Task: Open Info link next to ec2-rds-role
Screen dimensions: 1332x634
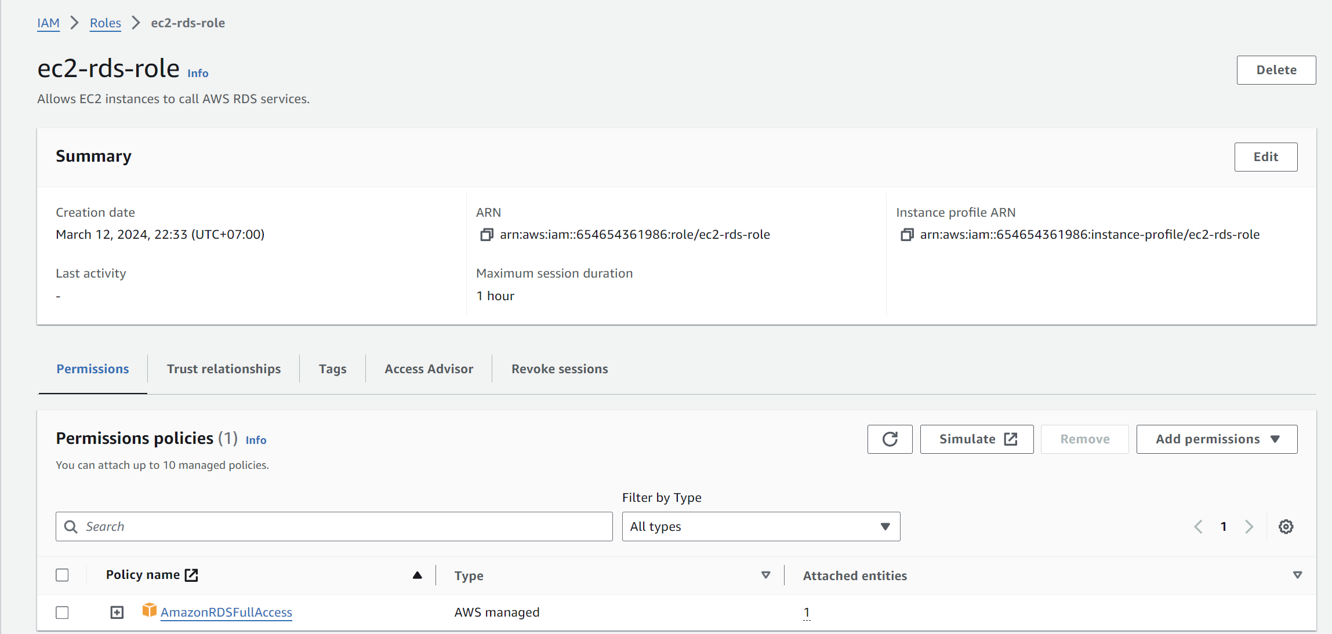Action: pyautogui.click(x=198, y=74)
